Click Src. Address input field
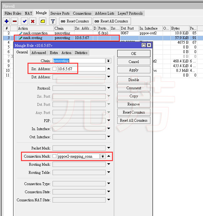203x216 pixels. (81, 69)
